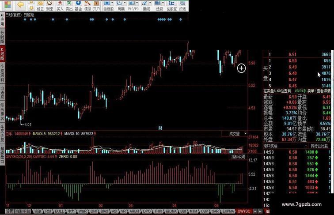Click the bottom 资讯 tab

point(38,211)
